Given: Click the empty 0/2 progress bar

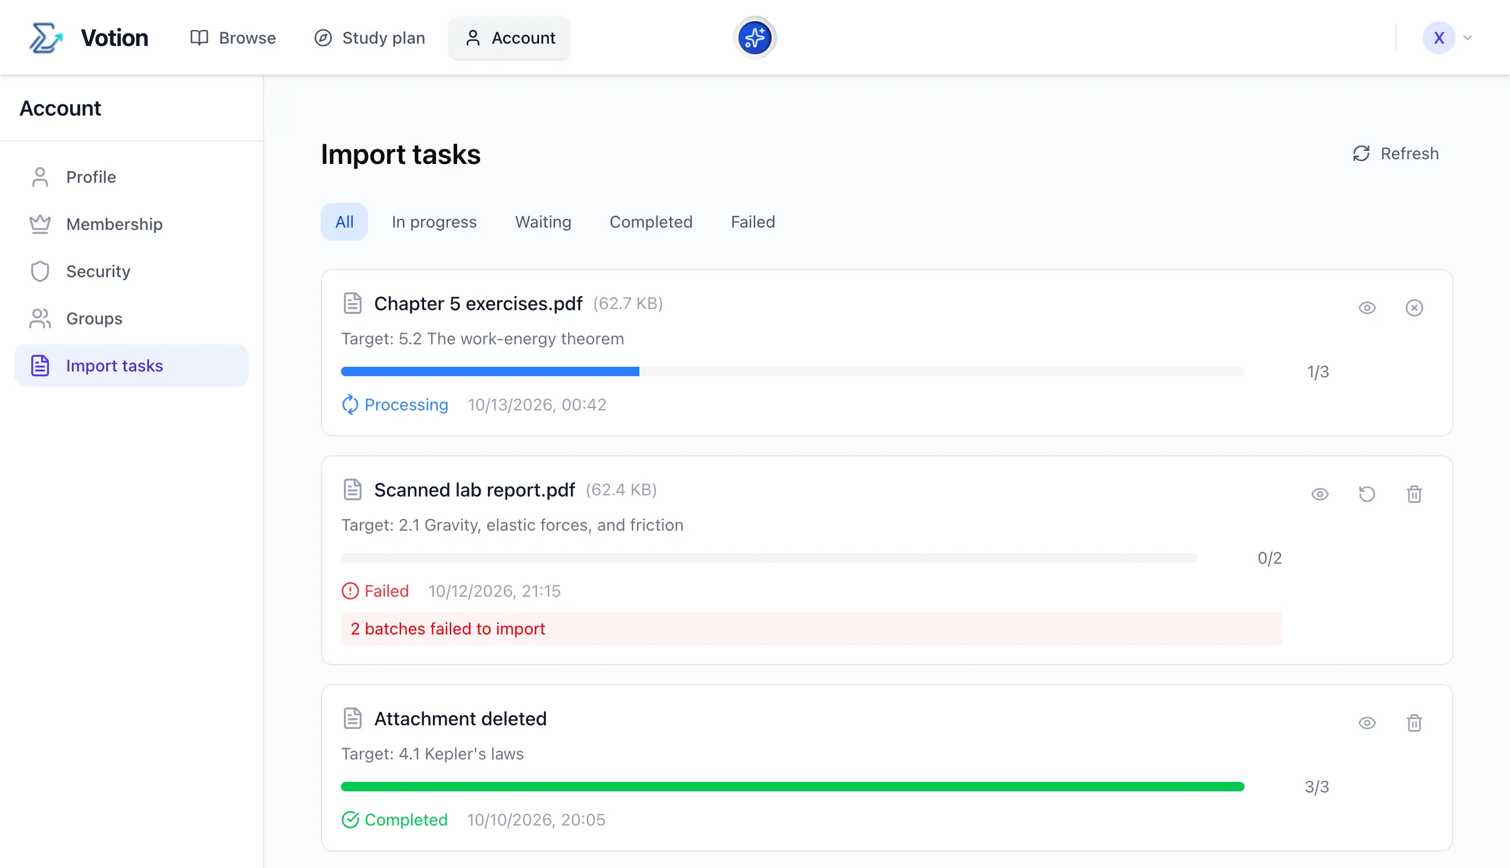Looking at the screenshot, I should tap(769, 558).
